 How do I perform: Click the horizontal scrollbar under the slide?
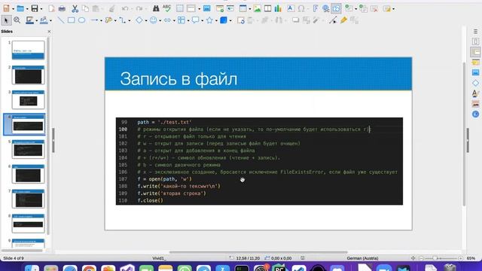coord(258,252)
